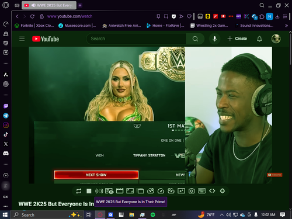Viewport: 292px width, 219px height.
Task: Play the WWE 2K25 video frame
Action: coord(151,115)
